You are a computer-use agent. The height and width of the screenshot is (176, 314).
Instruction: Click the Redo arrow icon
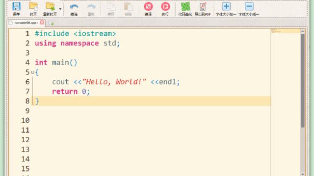point(91,7)
